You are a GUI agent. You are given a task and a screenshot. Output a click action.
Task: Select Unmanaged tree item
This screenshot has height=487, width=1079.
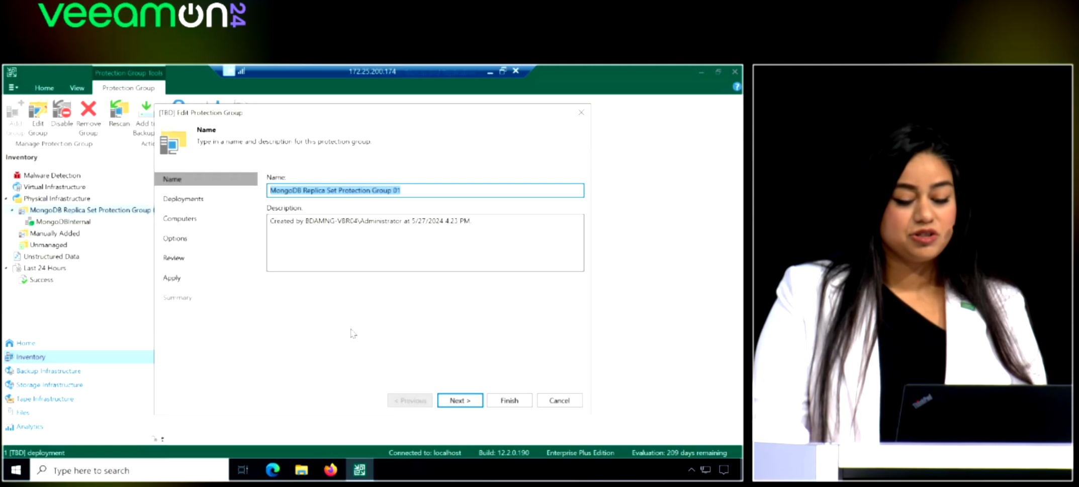[x=48, y=245]
